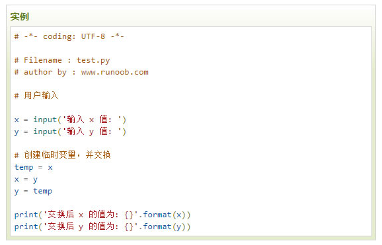
Task: Click the first print keyword
Action: [26, 215]
